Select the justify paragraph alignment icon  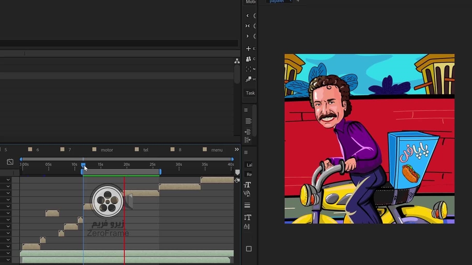coord(248,121)
